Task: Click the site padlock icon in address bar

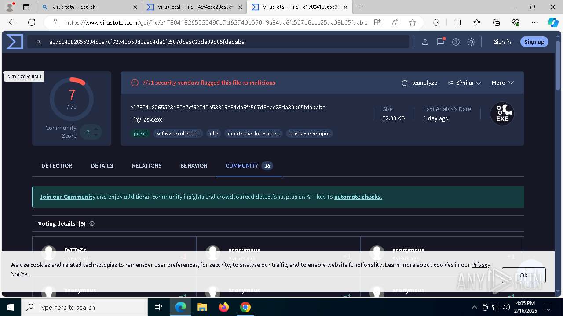Action: point(55,22)
